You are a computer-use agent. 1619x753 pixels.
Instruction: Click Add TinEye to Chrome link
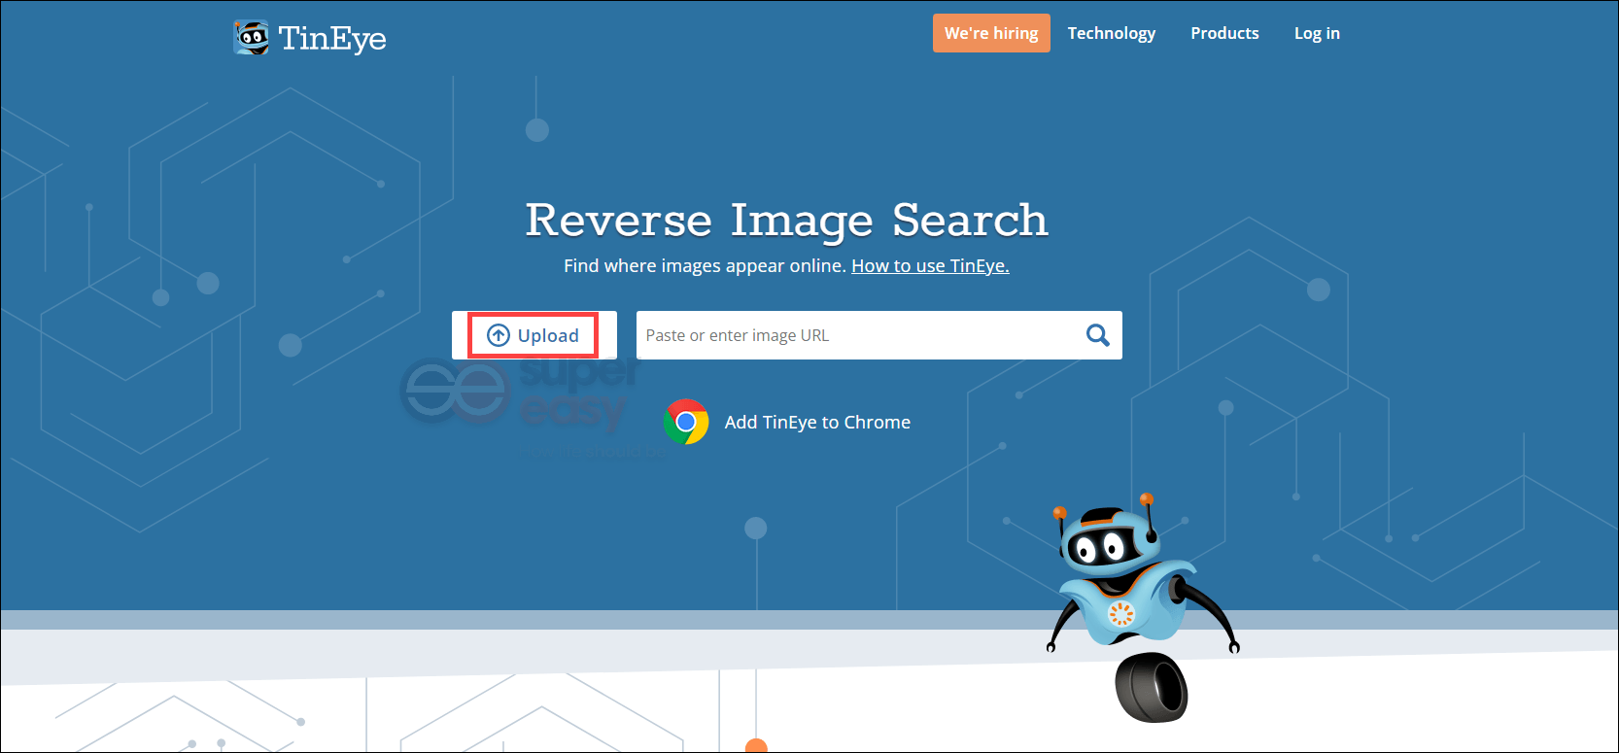(x=817, y=422)
